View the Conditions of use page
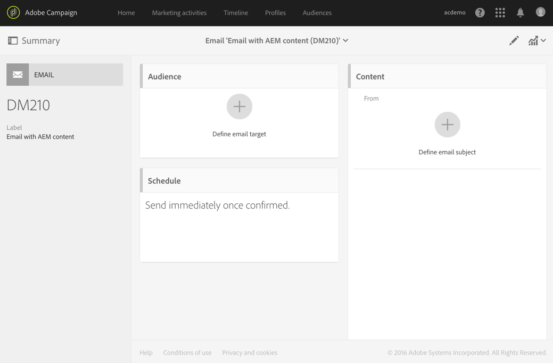Screen dimensions: 553x363 click(187, 352)
